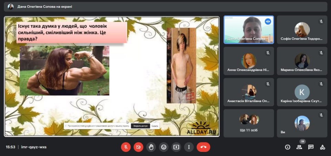Viewport: 331px width, 156px height.
Task: Select Дана Олегівна Сопова video tile
Action: [249, 30]
